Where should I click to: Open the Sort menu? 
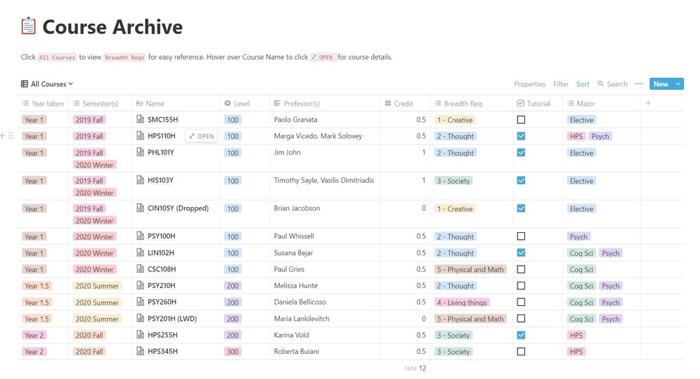tap(582, 84)
